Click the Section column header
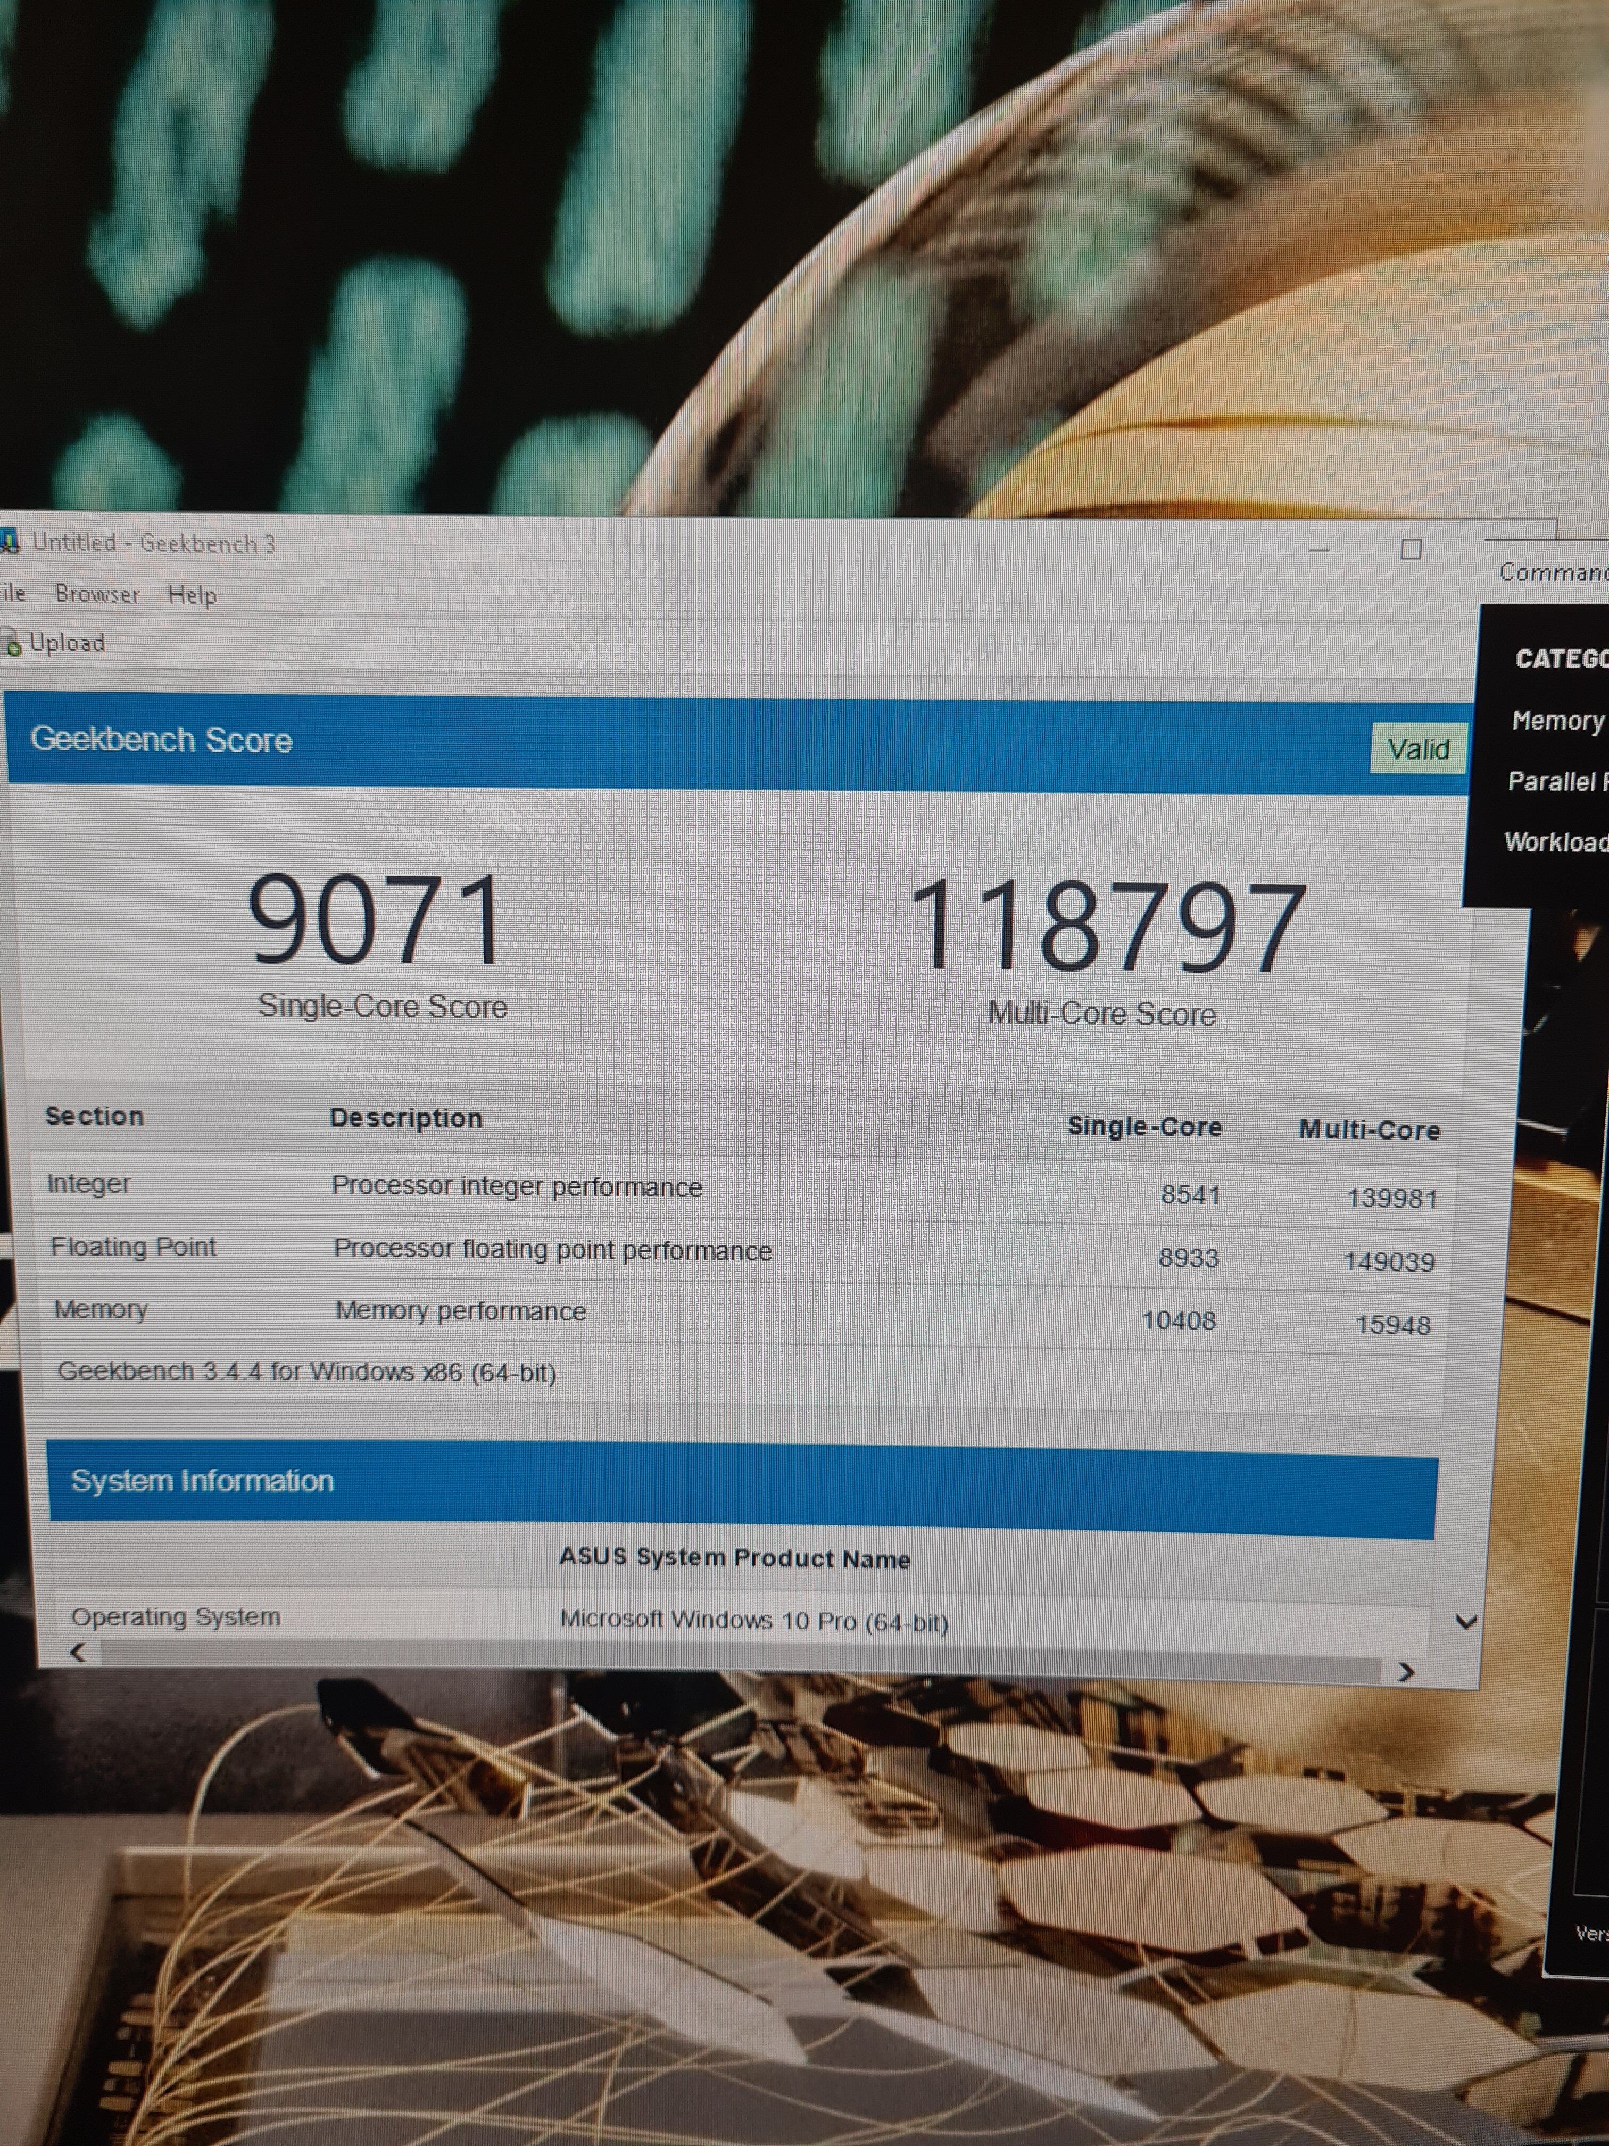This screenshot has height=2146, width=1609. tap(95, 1117)
